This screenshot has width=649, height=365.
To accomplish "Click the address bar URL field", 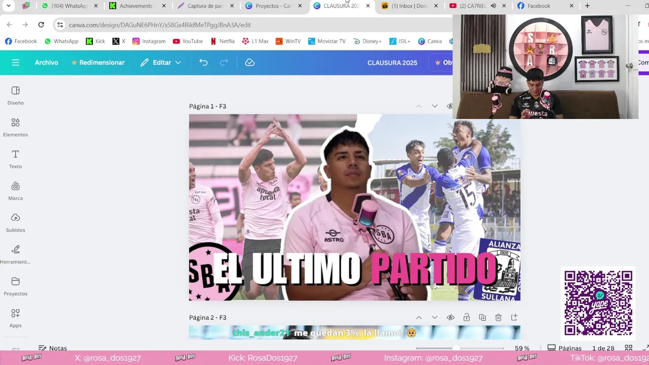I will pyautogui.click(x=254, y=25).
